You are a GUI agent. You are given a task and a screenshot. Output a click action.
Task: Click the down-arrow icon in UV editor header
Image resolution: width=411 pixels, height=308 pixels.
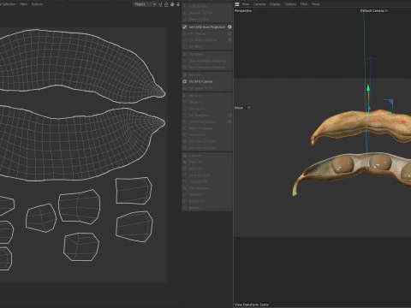click(x=178, y=4)
